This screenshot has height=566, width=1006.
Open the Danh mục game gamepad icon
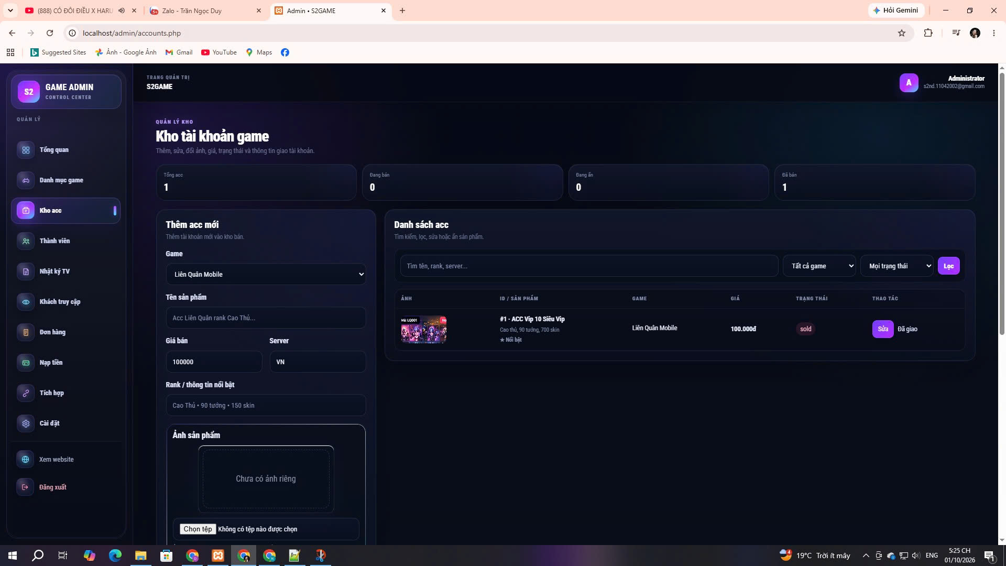26,180
